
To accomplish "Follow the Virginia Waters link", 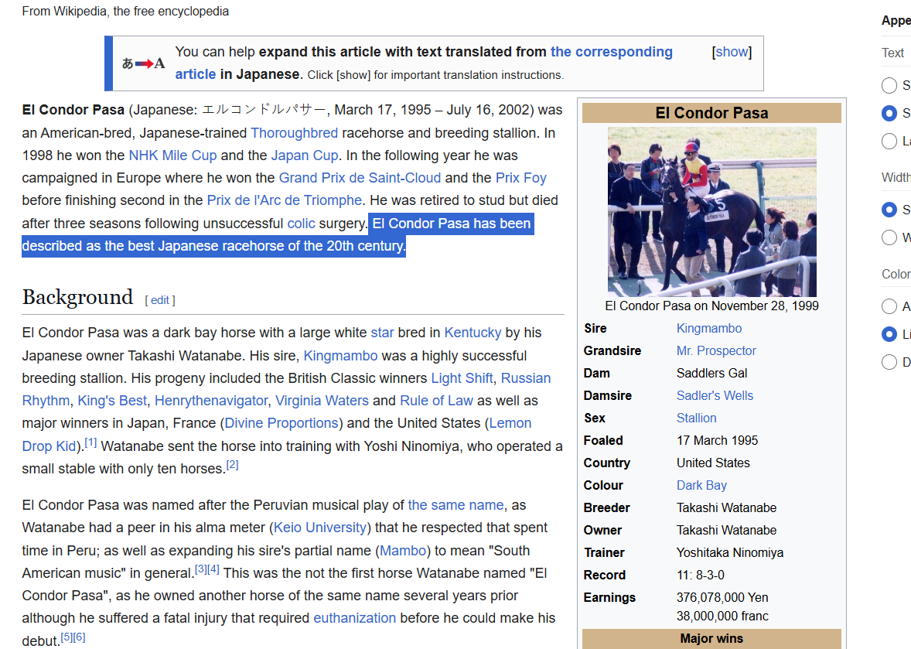I will 322,401.
